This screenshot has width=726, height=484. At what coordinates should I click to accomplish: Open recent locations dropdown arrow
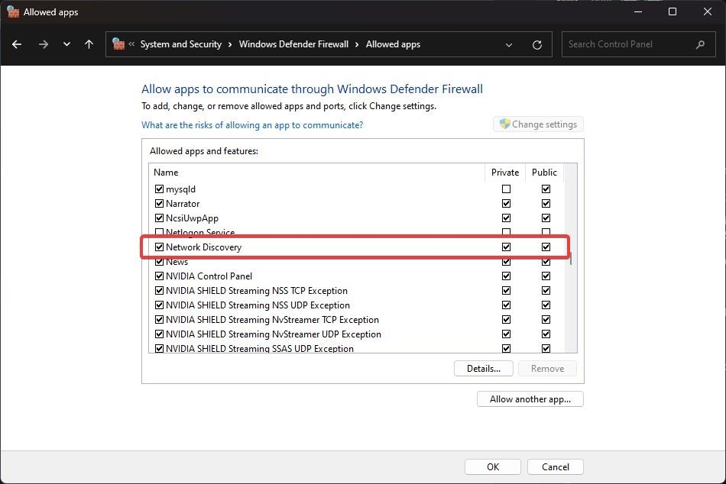point(66,44)
